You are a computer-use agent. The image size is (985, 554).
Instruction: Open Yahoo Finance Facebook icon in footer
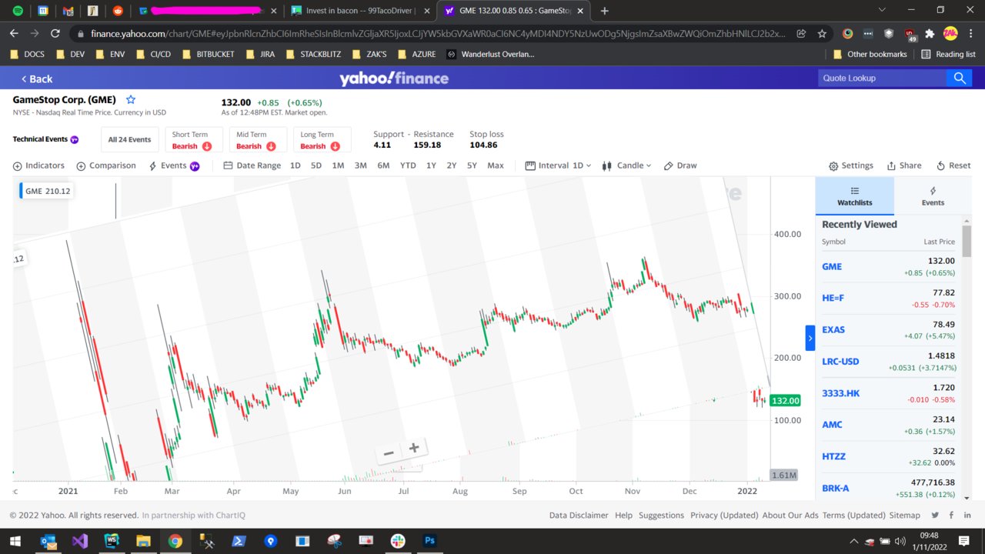pos(951,516)
